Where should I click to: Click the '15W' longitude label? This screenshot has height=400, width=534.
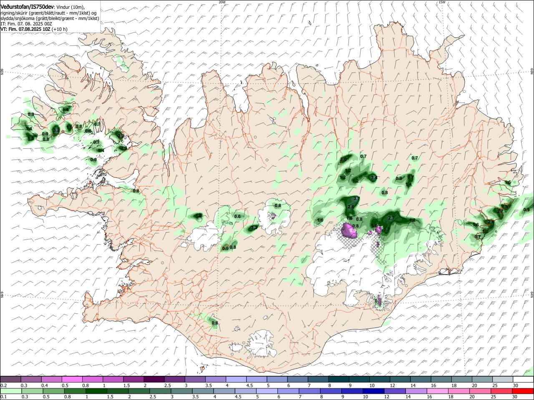click(442, 2)
